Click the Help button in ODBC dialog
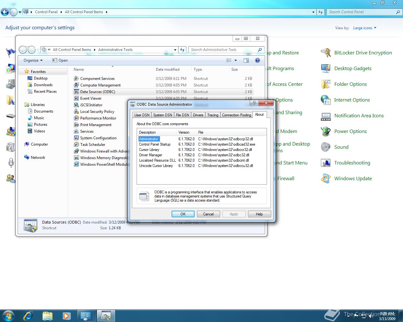 (259, 214)
